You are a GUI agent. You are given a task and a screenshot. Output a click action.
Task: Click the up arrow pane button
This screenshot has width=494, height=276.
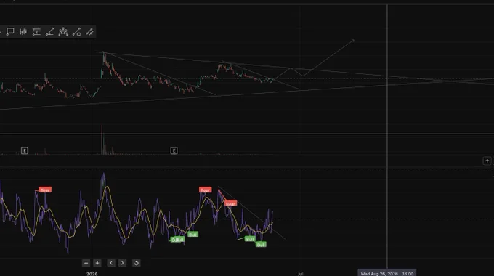tap(487, 161)
